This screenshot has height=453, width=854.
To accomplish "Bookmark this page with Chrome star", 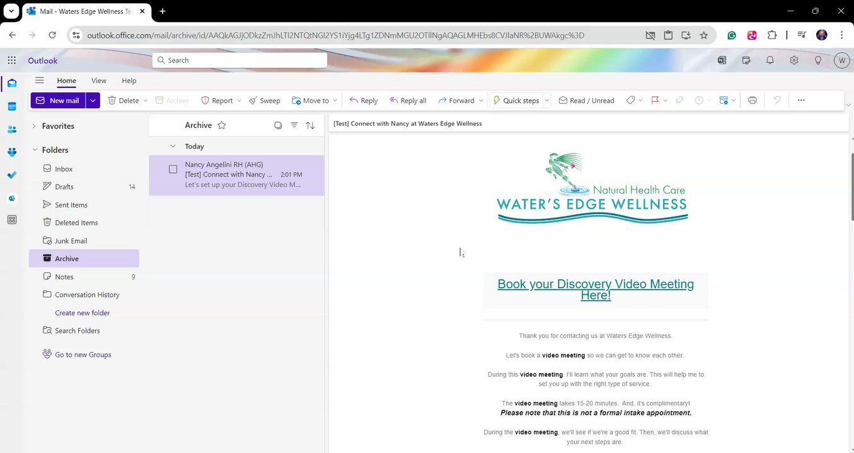I will [703, 35].
